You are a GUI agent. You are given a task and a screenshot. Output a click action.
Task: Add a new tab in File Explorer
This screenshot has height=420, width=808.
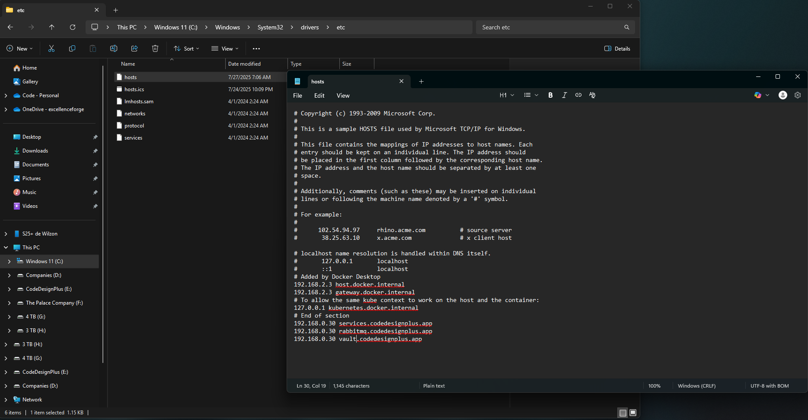point(115,10)
